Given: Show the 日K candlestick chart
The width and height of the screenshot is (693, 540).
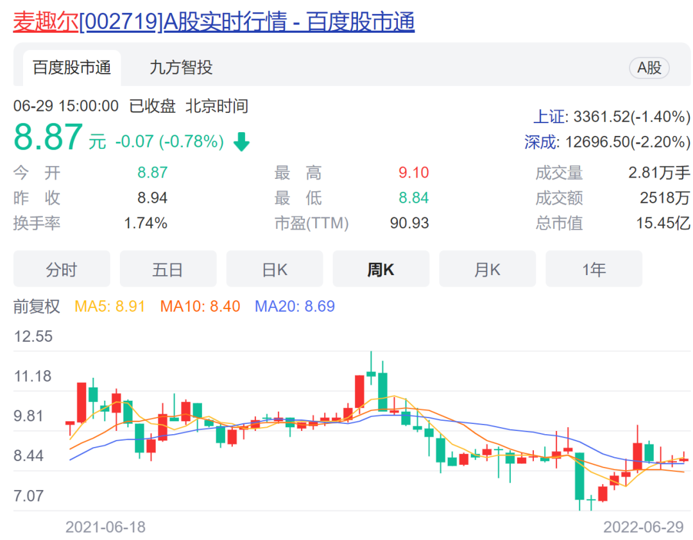Looking at the screenshot, I should [x=275, y=269].
